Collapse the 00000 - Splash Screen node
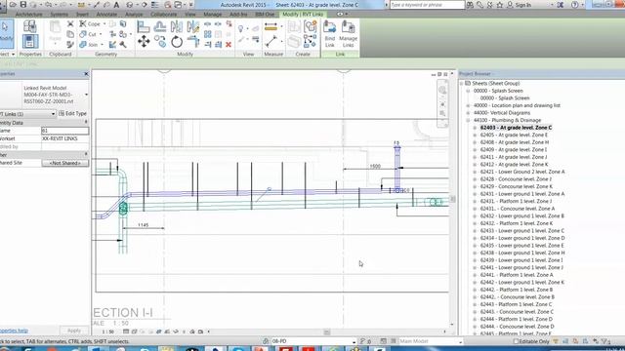 tap(469, 91)
